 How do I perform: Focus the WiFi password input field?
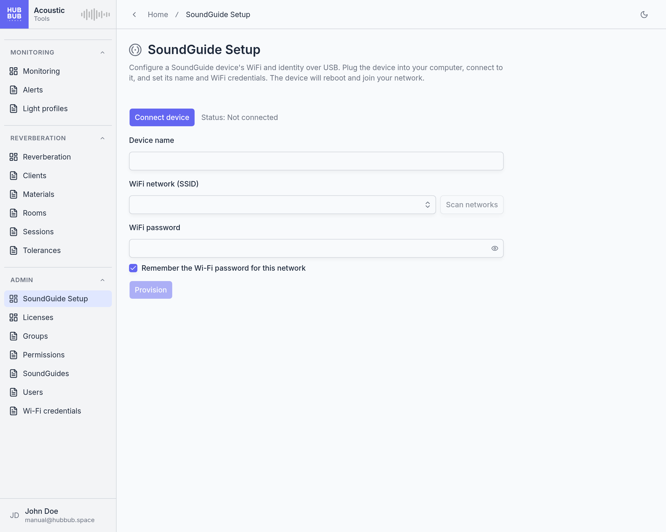point(316,248)
